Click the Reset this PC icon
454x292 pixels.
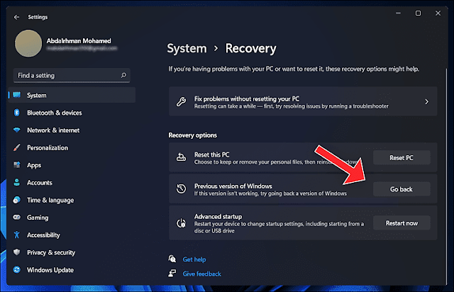point(182,157)
